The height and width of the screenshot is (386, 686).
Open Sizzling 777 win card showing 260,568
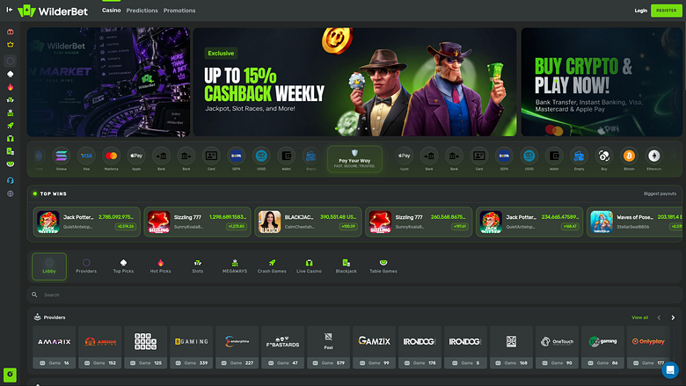point(419,222)
